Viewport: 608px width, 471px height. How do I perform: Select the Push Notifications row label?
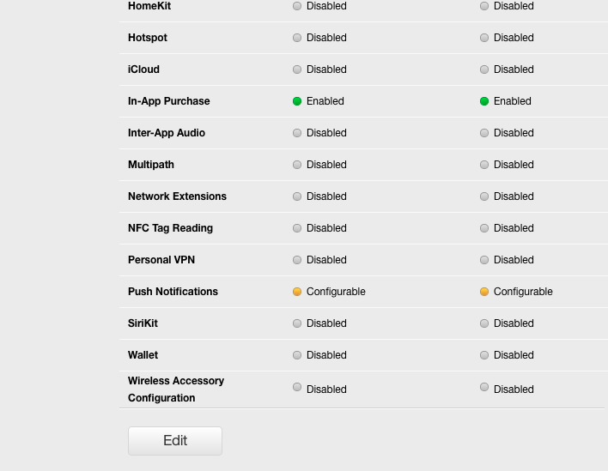(x=173, y=292)
